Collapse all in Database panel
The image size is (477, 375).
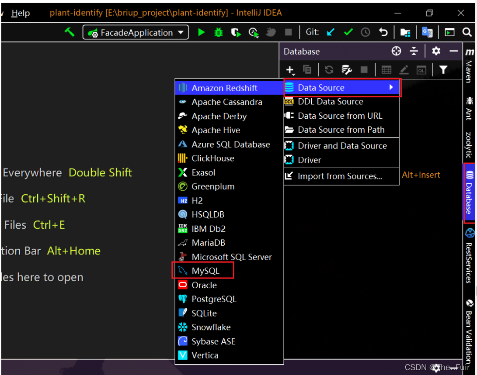point(414,51)
